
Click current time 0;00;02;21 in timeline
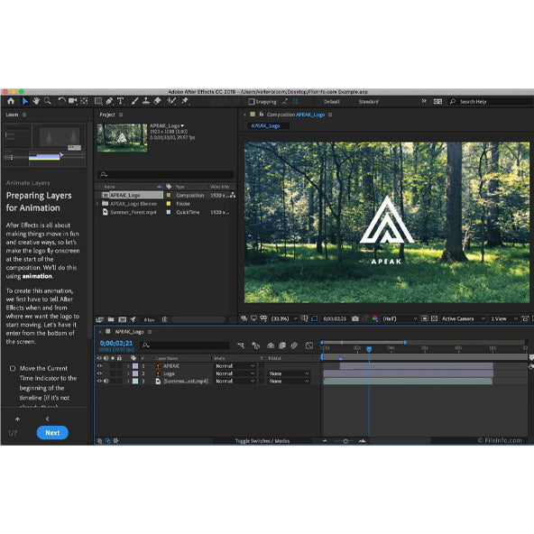pyautogui.click(x=116, y=344)
